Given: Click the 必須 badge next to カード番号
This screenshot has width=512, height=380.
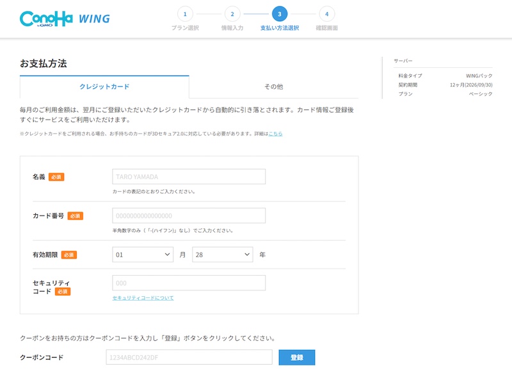Looking at the screenshot, I should [x=75, y=216].
